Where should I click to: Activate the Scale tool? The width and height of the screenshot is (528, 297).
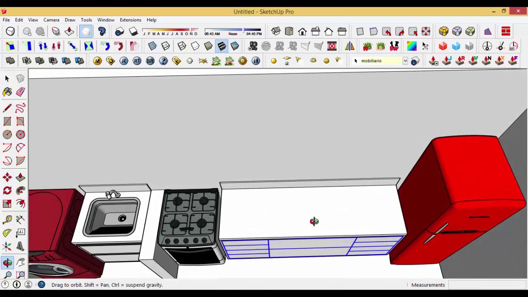tap(7, 204)
